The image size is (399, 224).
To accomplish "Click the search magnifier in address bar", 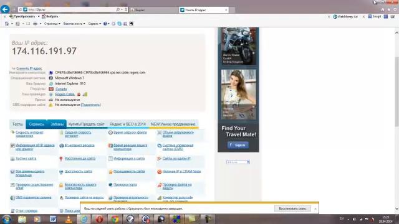I will point(118,9).
